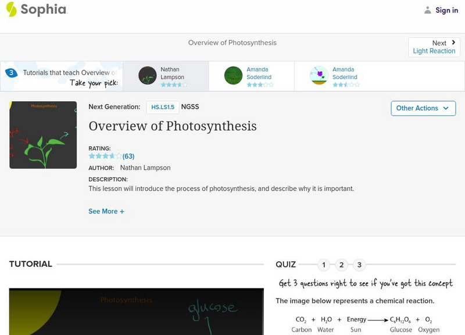The height and width of the screenshot is (335, 465).
Task: Click the Overview of Photosynthesis cover image
Action: click(x=41, y=134)
